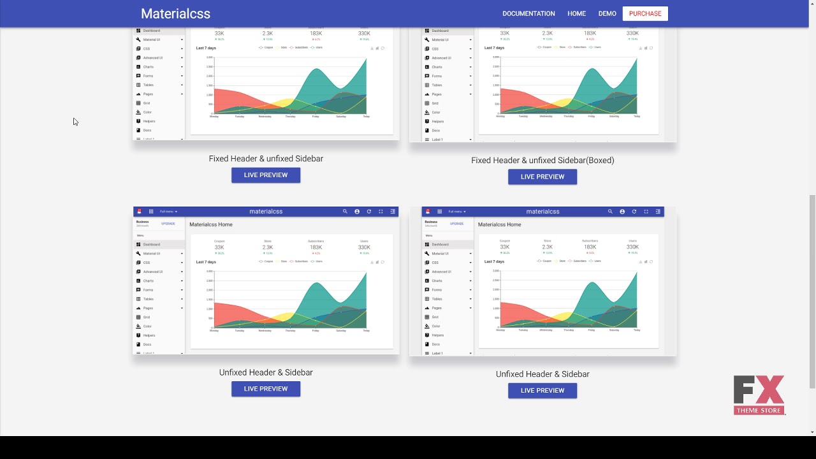Screen dimensions: 816x459
Task: Click 'Last 7 days' label in right Unfixed preview
Action: tap(494, 261)
